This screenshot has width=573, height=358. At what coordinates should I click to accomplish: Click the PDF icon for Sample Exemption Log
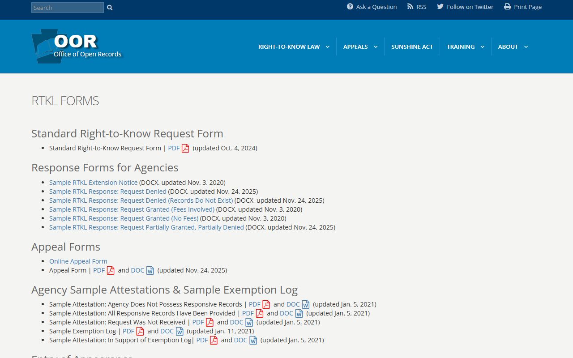tap(140, 331)
